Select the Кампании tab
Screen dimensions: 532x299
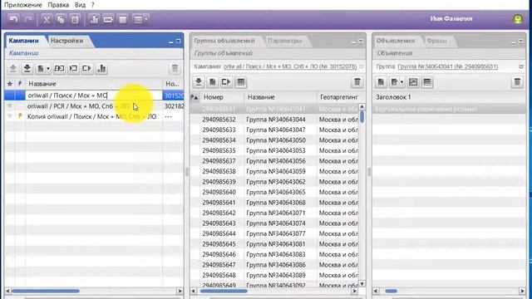click(x=24, y=41)
